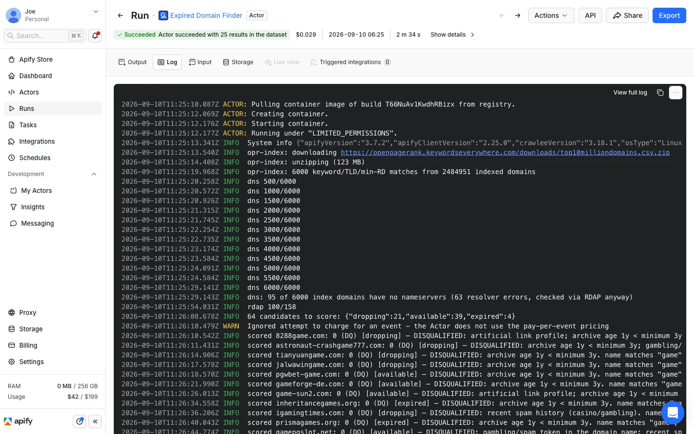Open Schedules in the sidebar
This screenshot has height=434, width=694.
(53, 158)
